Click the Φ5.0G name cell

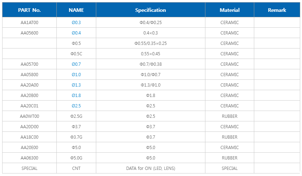point(76,158)
